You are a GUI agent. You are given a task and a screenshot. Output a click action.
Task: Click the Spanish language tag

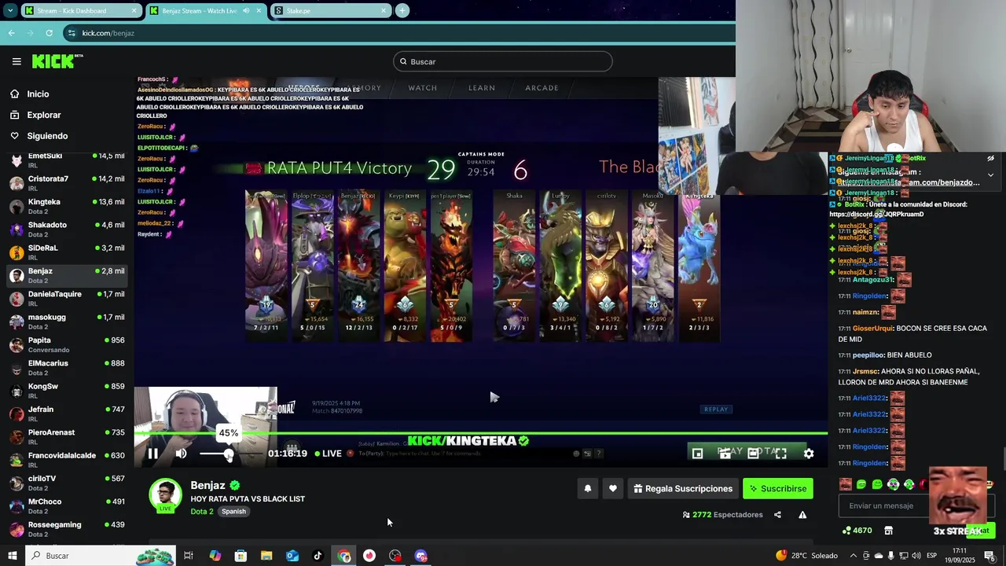[x=233, y=511]
